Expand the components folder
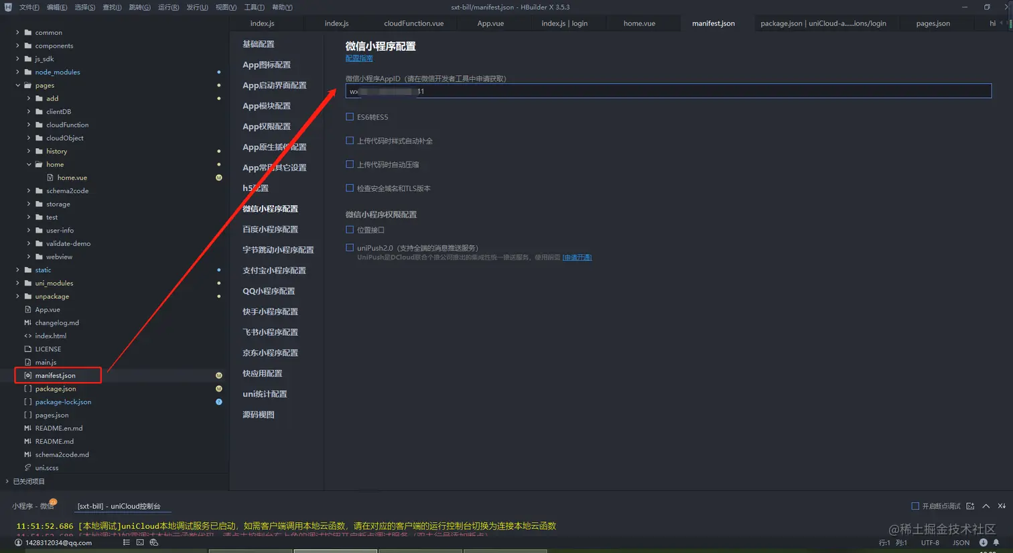This screenshot has width=1013, height=553. (x=17, y=46)
